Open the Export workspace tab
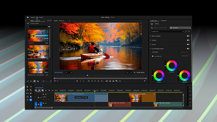Viewport: 217px width, 122px height. tap(41, 17)
